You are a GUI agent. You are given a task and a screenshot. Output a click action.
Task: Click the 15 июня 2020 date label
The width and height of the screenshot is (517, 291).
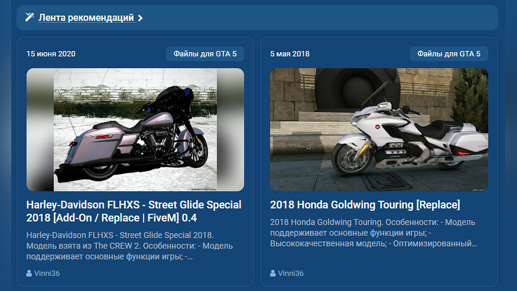(x=51, y=54)
